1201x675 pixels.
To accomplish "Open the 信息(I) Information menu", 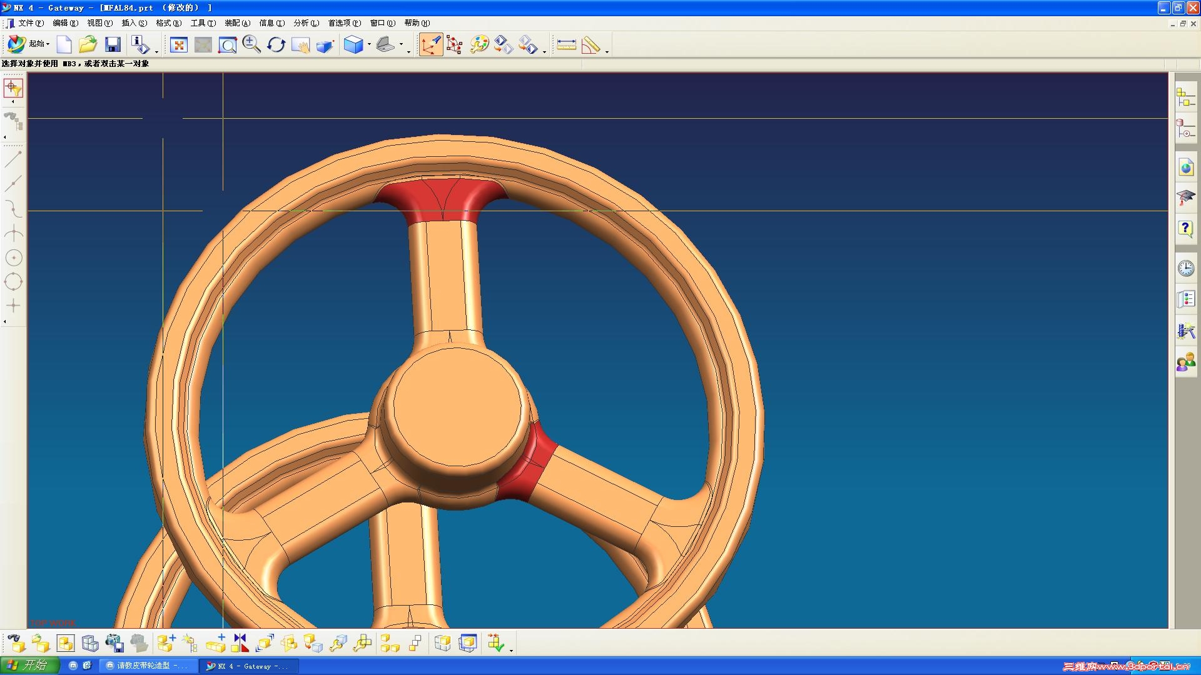I will pyautogui.click(x=272, y=23).
